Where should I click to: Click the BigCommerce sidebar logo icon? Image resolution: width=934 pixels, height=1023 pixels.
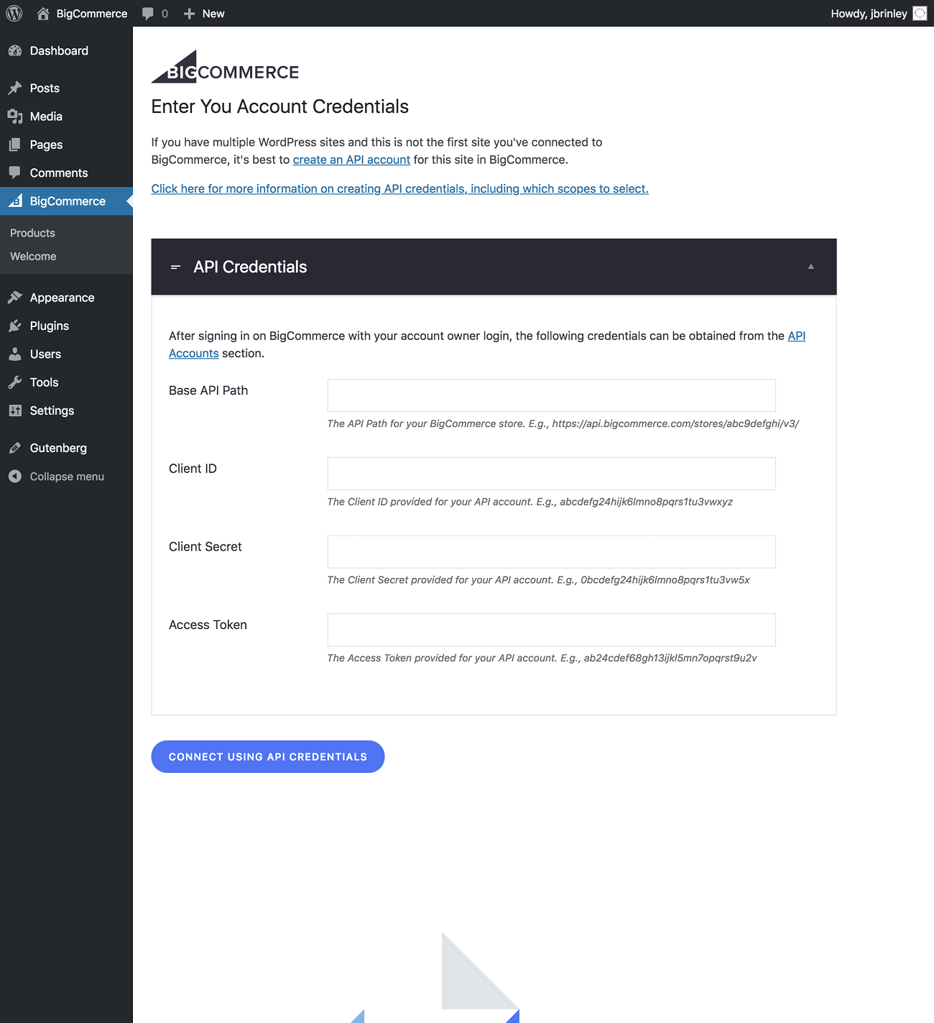click(x=15, y=201)
